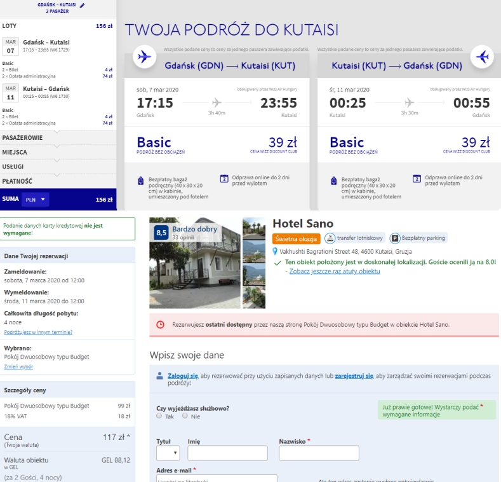
Task: Click the first small hotel thumbnail at top
Action: [x=254, y=228]
